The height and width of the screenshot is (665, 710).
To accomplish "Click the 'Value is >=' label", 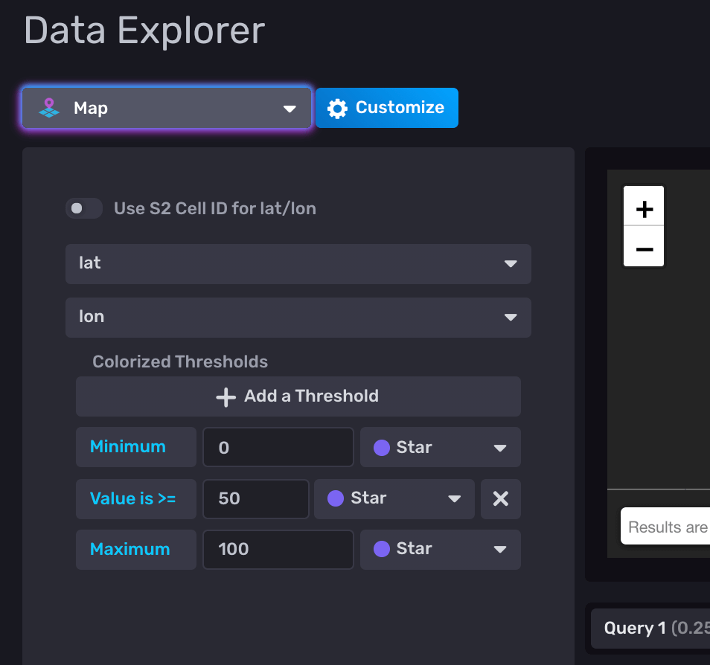I will point(135,498).
